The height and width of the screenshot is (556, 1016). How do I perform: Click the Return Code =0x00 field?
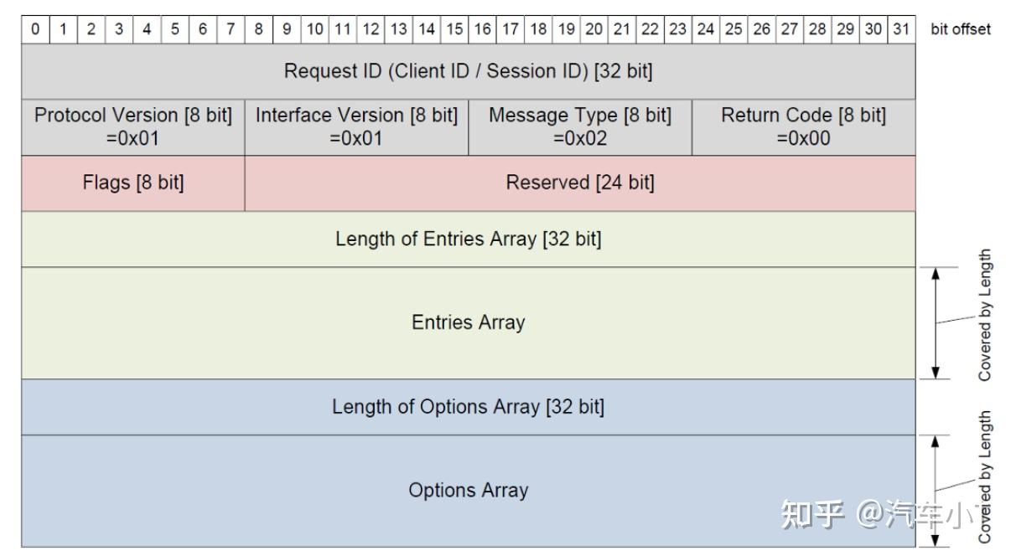(x=803, y=126)
